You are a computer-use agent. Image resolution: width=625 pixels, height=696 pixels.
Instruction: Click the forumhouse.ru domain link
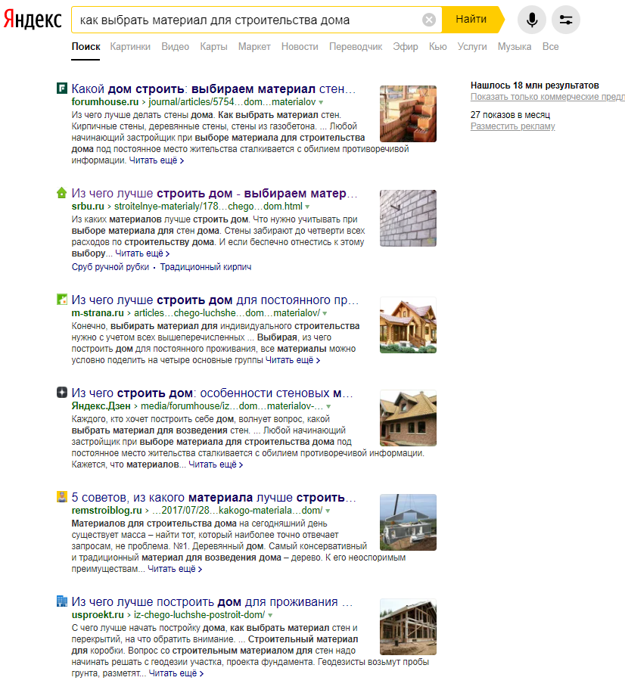(104, 101)
